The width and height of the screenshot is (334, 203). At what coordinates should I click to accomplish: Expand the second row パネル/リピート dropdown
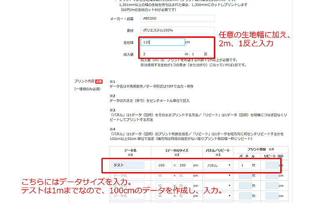(x=218, y=176)
